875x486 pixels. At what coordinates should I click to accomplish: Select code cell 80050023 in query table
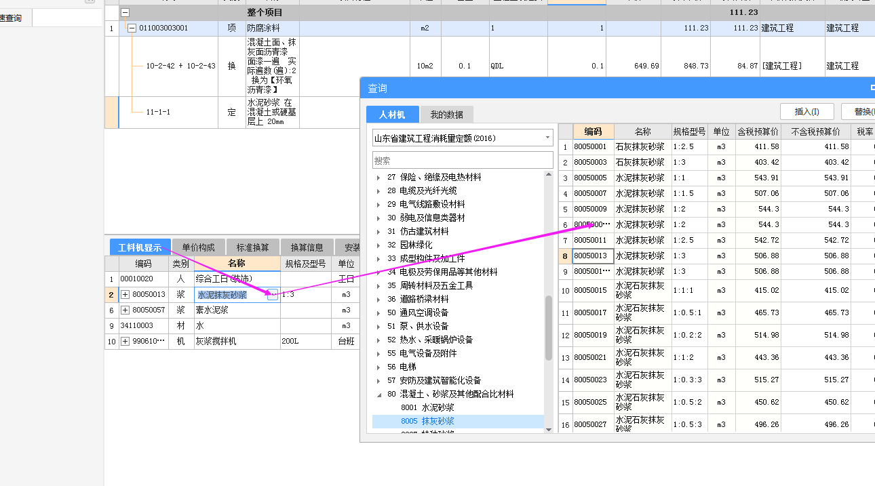coord(593,380)
